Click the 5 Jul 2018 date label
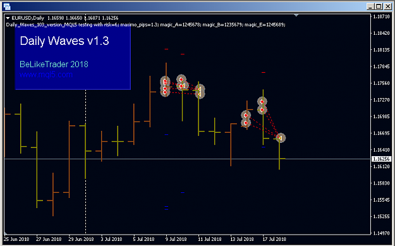The image size is (395, 246). click(x=143, y=239)
